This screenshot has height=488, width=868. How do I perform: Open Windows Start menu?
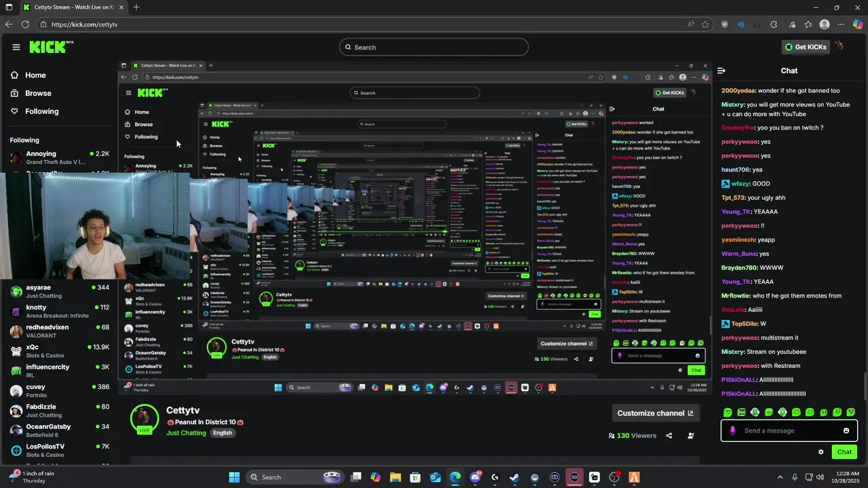[234, 477]
